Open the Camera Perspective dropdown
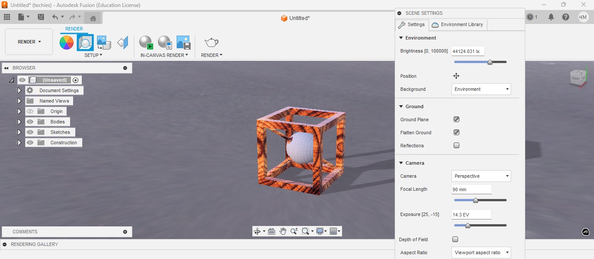Screen dimensions: 594x259 [x=481, y=176]
